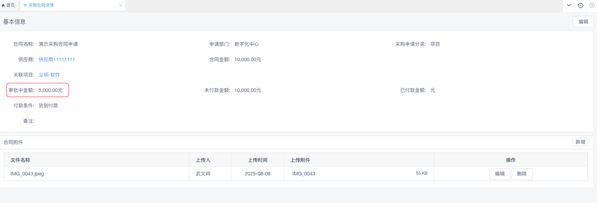Click 编辑 button in 基本信息 header
The width and height of the screenshot is (597, 203).
[583, 22]
